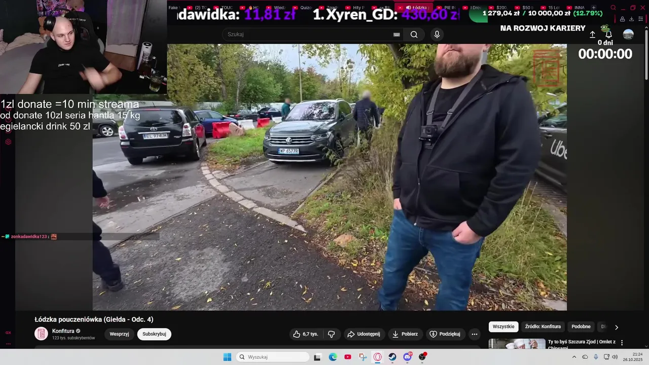Open the sidebar three-dots setup icon
Image resolution: width=649 pixels, height=365 pixels.
(8, 344)
